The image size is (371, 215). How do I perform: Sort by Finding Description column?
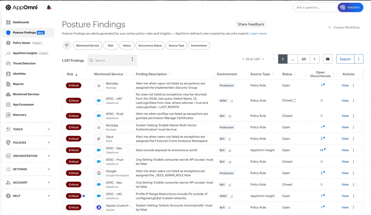click(154, 74)
